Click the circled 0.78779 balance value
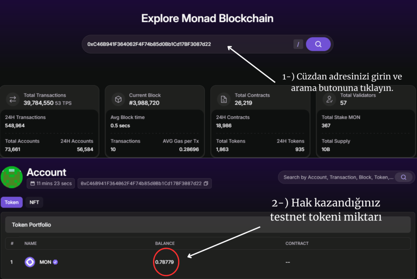Image resolution: width=417 pixels, height=279 pixels. click(x=165, y=262)
